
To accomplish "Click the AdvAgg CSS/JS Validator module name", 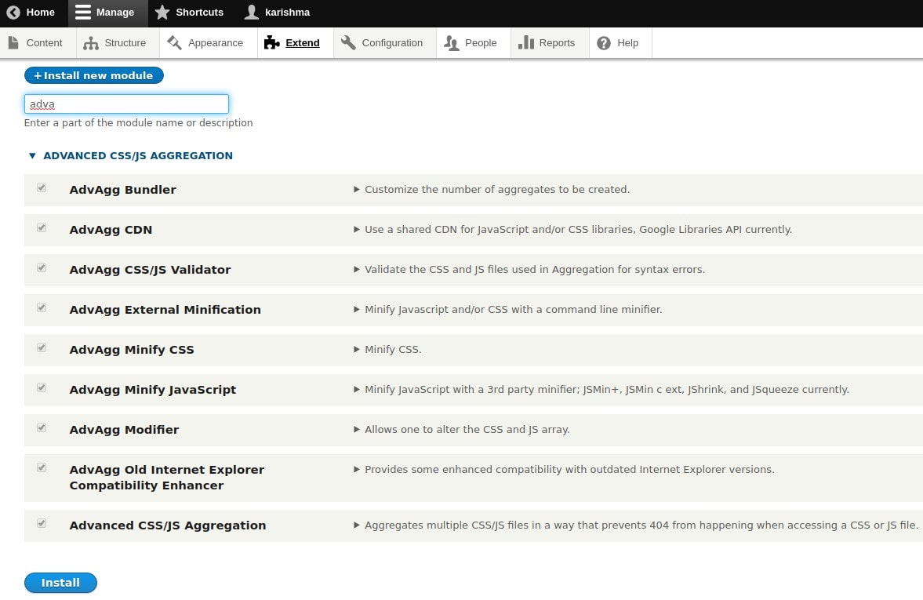I will (150, 270).
